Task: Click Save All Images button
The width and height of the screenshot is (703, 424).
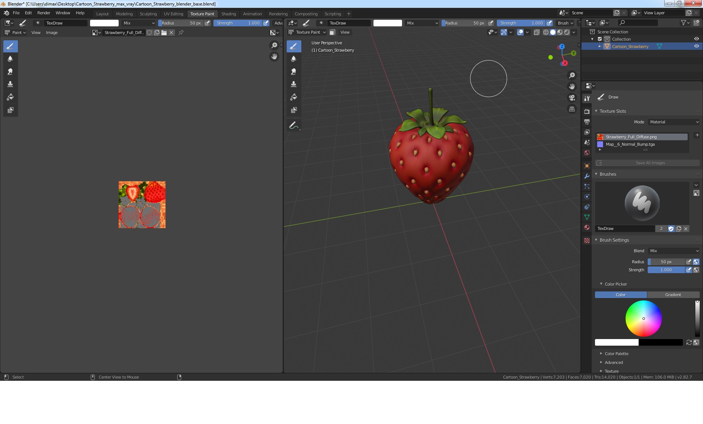Action: click(650, 163)
